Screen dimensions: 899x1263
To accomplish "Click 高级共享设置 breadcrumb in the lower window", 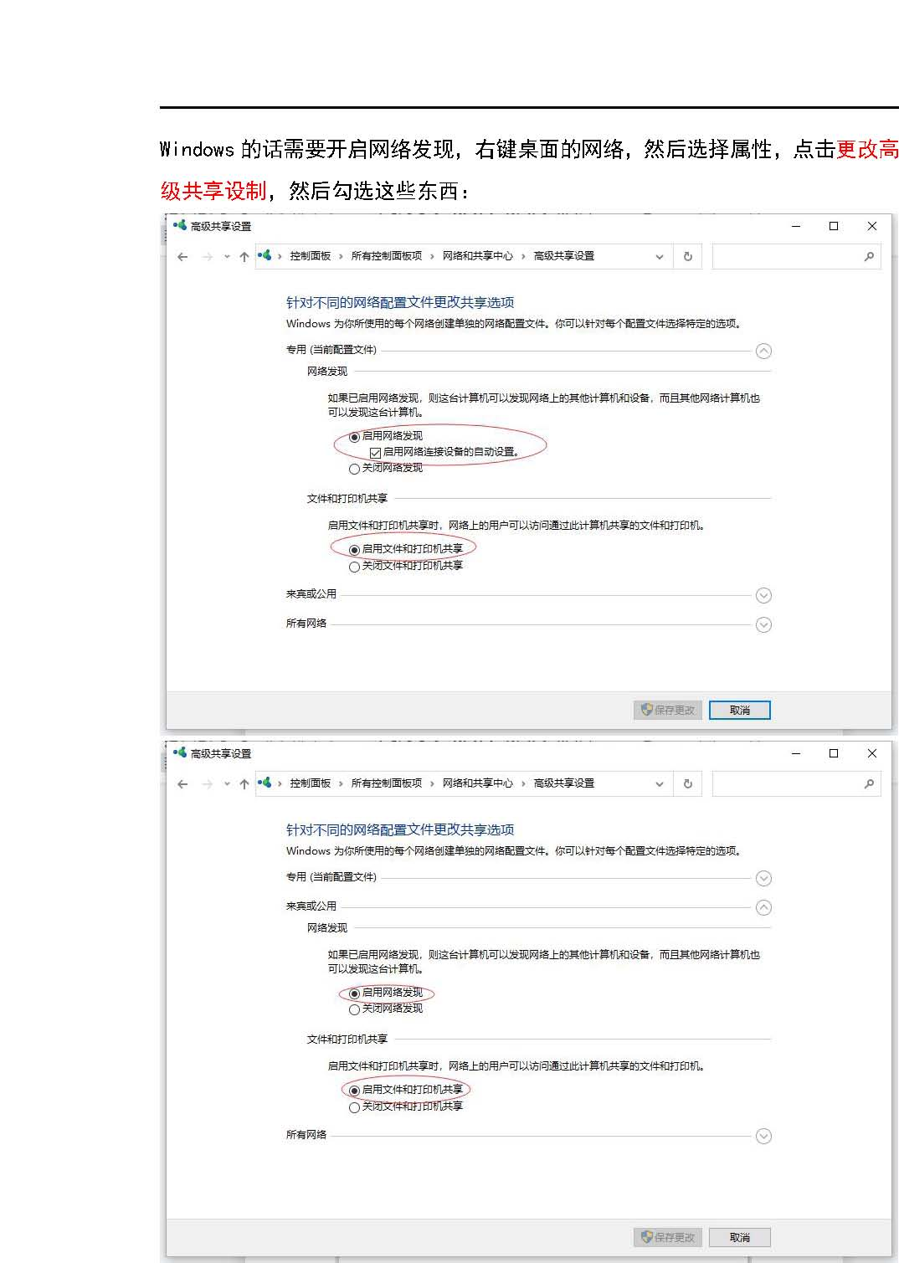I will tap(564, 783).
